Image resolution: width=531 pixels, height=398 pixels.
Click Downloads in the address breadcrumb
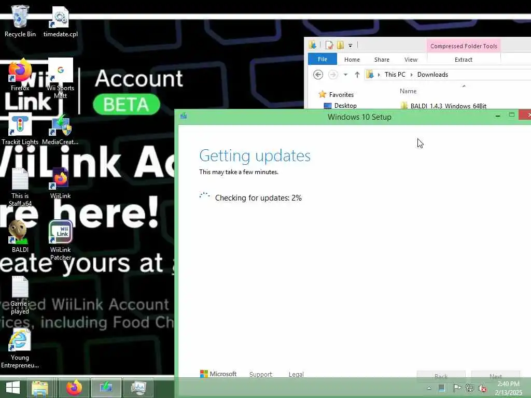tap(432, 75)
